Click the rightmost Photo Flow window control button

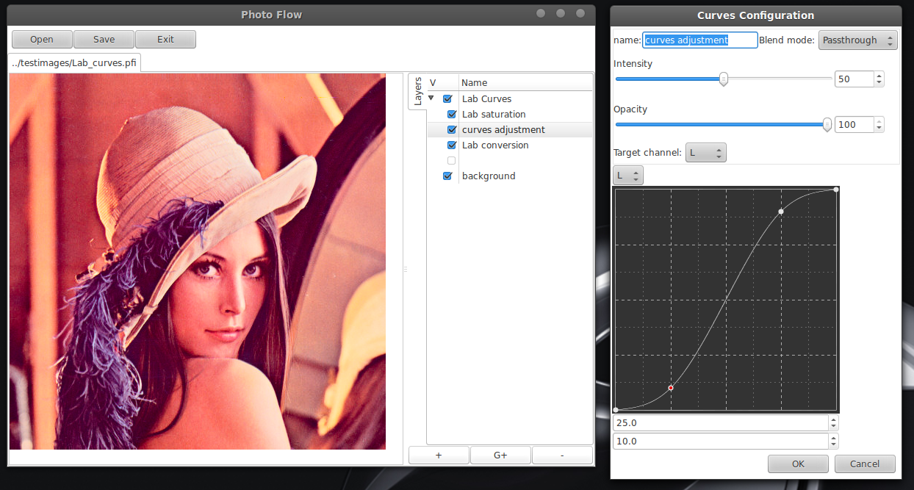point(580,13)
